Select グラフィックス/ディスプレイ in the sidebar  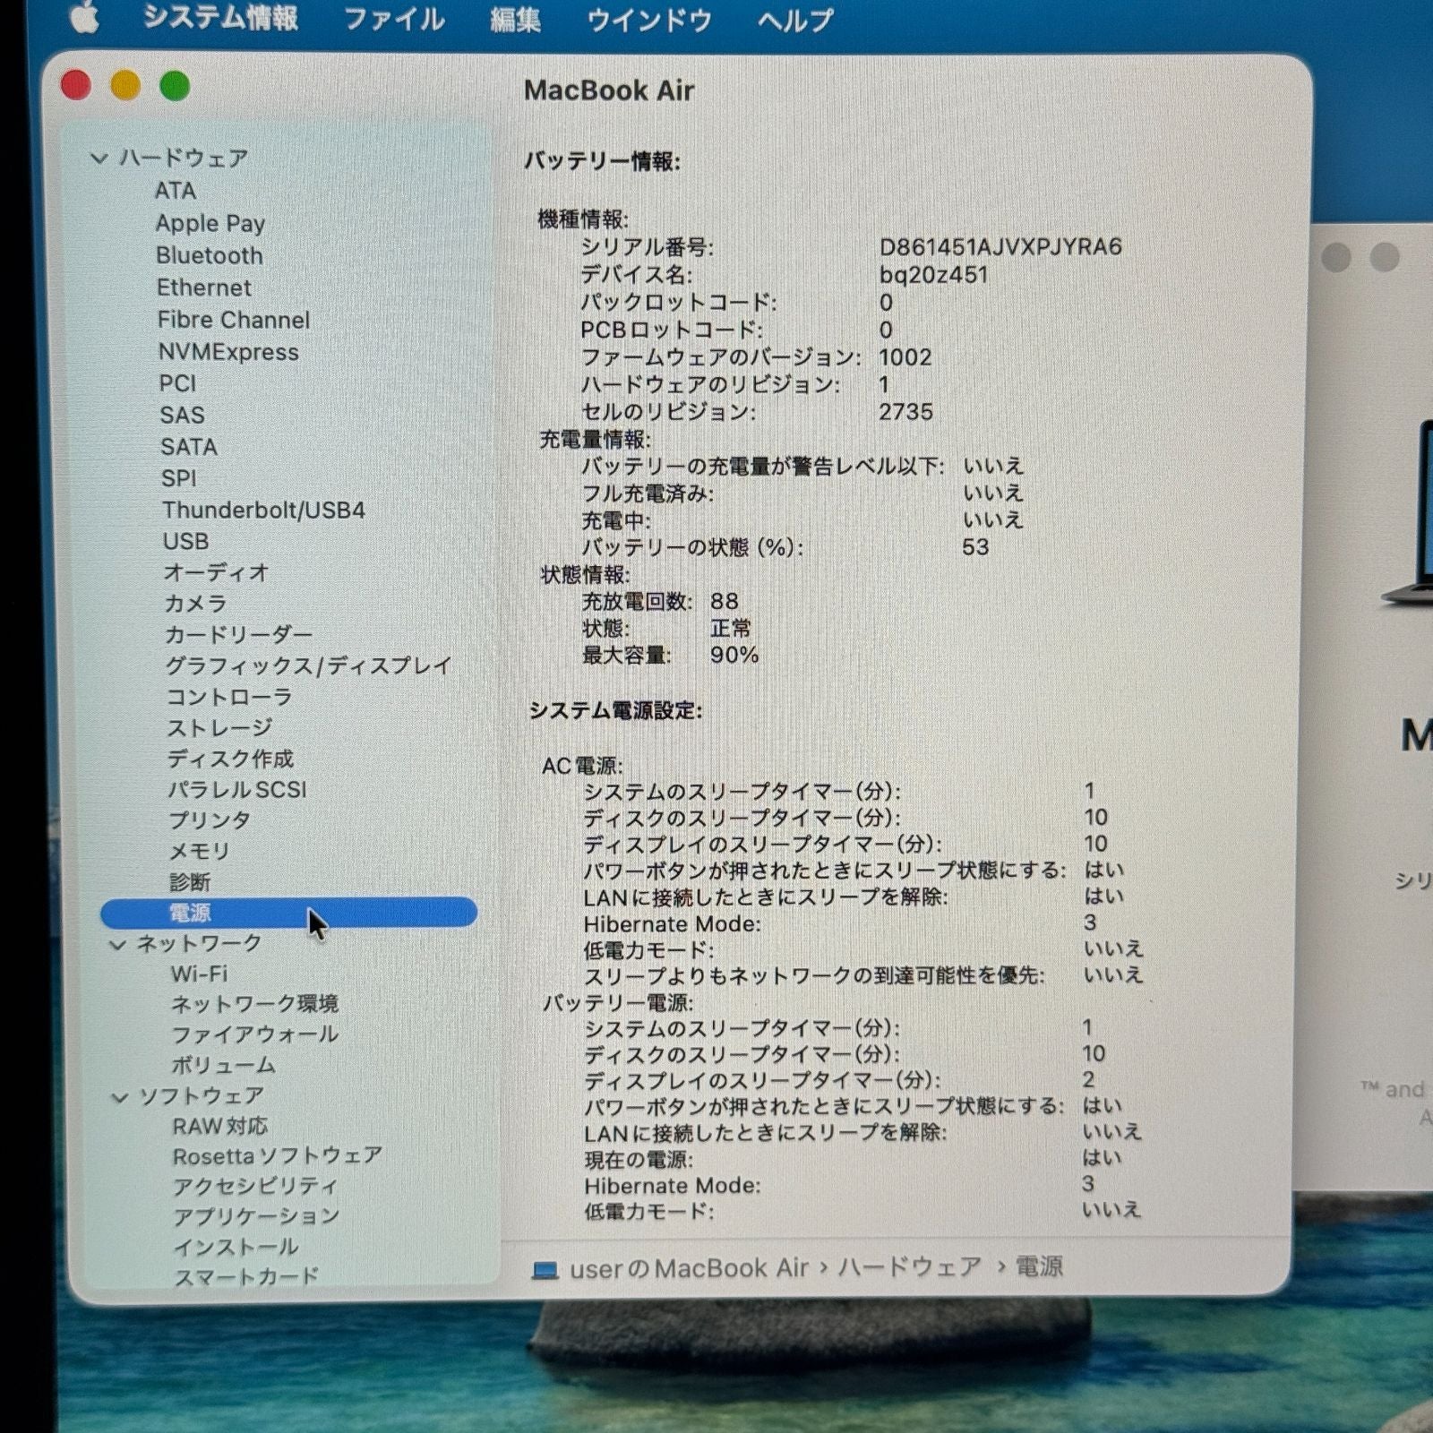click(309, 665)
